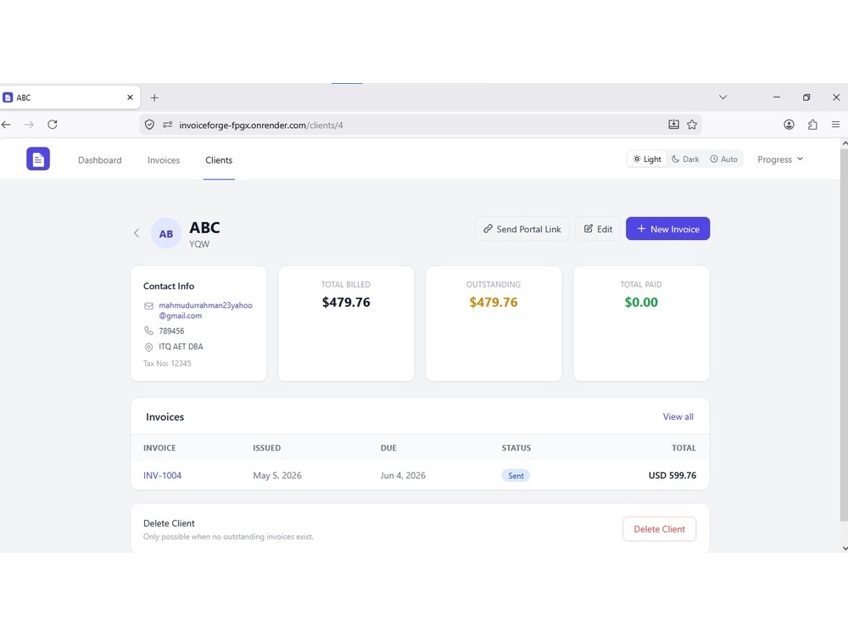Switch theme to Auto mode
The width and height of the screenshot is (848, 636).
(x=723, y=159)
